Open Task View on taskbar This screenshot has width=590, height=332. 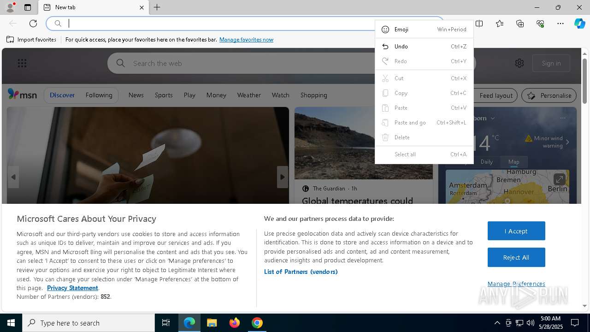[x=166, y=323]
